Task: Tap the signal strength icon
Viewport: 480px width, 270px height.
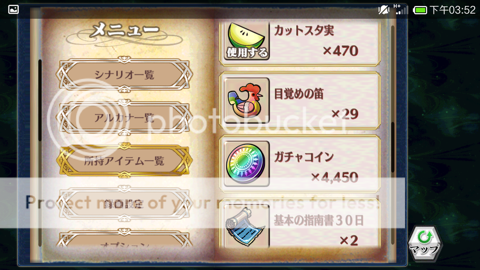Action: (401, 9)
